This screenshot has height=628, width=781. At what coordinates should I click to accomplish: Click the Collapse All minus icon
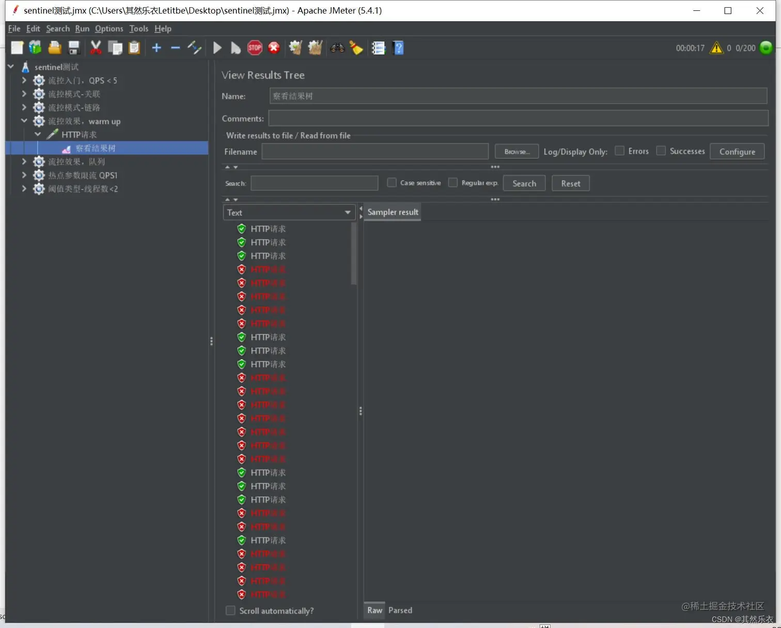coord(175,48)
